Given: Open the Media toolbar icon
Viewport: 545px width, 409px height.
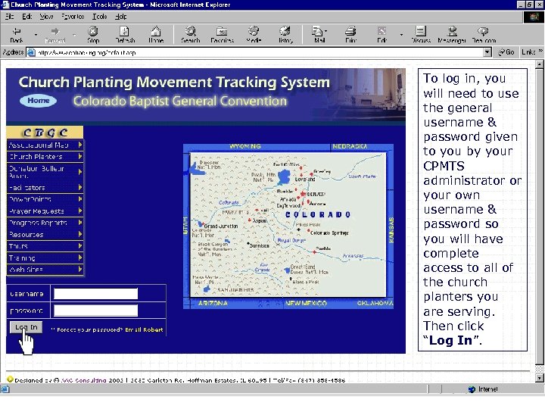Looking at the screenshot, I should 254,34.
